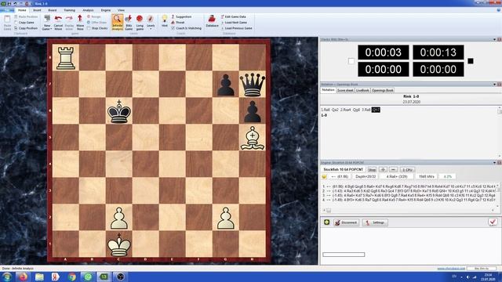Open the Home ribbon tab
This screenshot has width=502, height=282.
(x=22, y=10)
